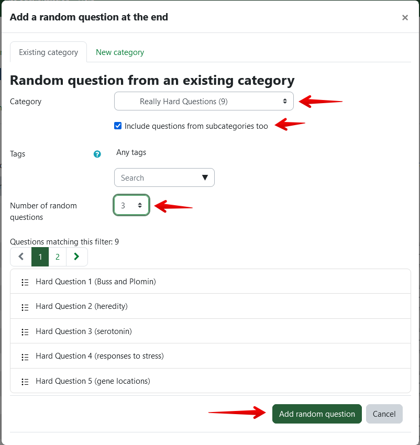The height and width of the screenshot is (445, 420).
Task: Click in the Tags search field
Action: point(157,178)
